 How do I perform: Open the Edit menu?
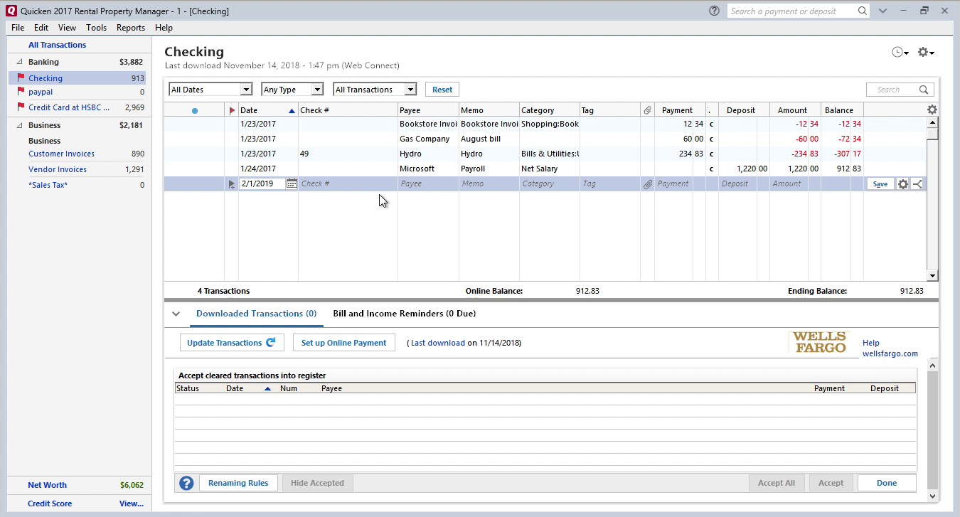pyautogui.click(x=41, y=28)
